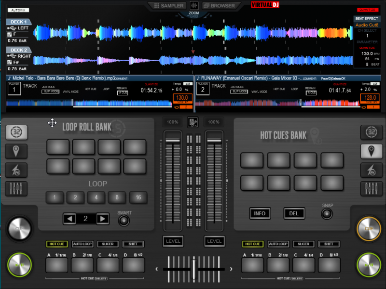This screenshot has width=386, height=289.
Task: Set loop length to 16 beats
Action: 138,197
